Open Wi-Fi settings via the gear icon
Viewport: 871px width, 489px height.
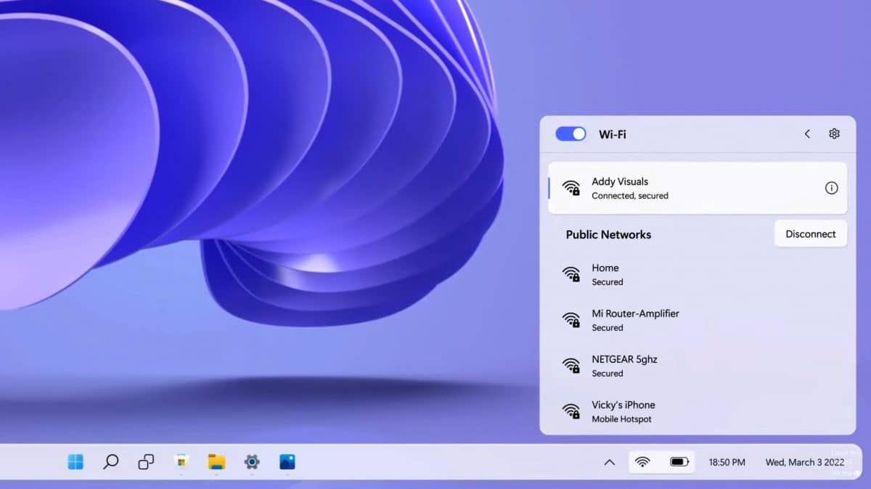tap(833, 133)
